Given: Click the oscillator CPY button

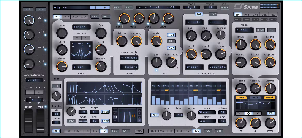Looking at the screenshot, I should 95,17.
